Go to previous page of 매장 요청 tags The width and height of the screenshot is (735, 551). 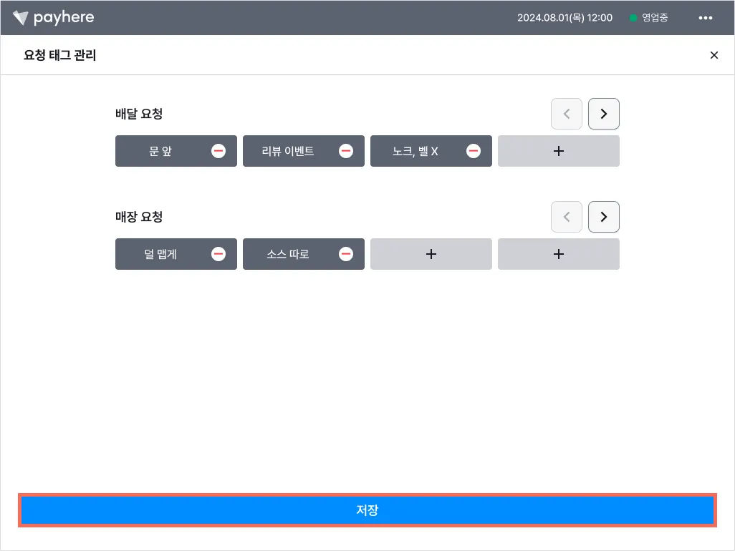[x=567, y=217]
